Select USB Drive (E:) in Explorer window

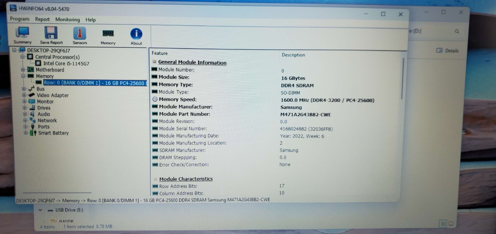click(69, 210)
